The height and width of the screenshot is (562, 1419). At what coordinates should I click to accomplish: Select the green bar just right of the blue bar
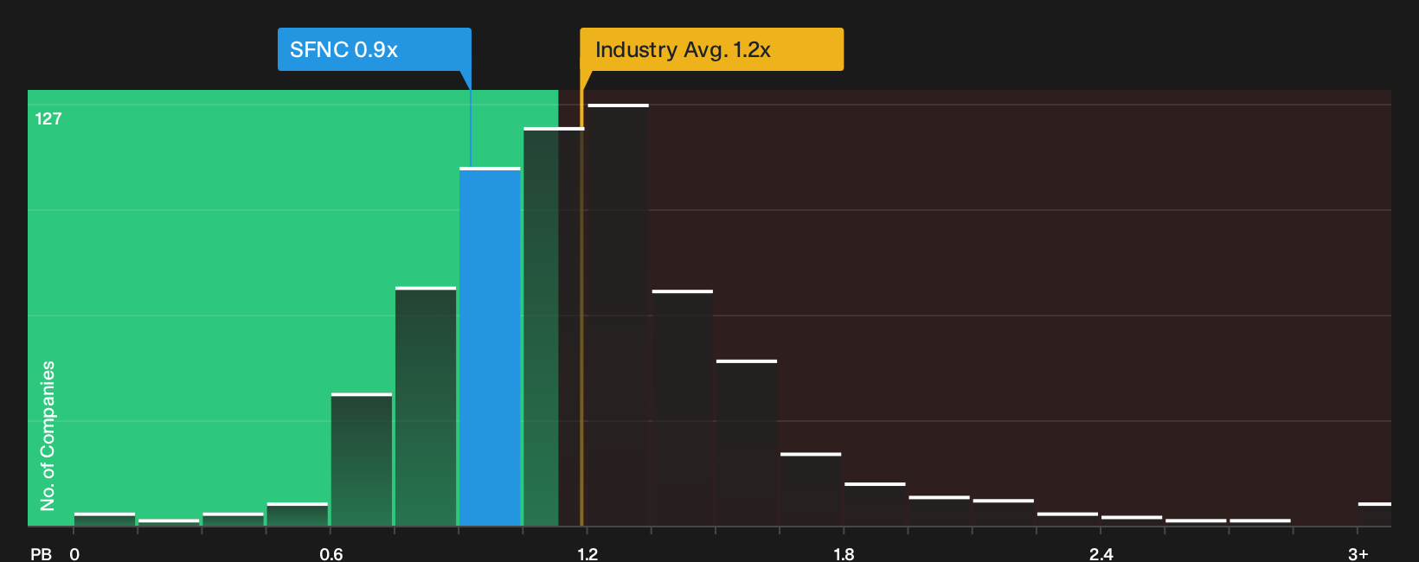[x=554, y=327]
